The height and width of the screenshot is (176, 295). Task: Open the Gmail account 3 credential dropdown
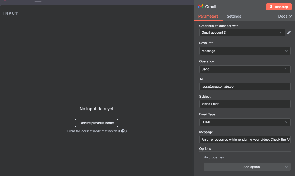click(x=242, y=33)
